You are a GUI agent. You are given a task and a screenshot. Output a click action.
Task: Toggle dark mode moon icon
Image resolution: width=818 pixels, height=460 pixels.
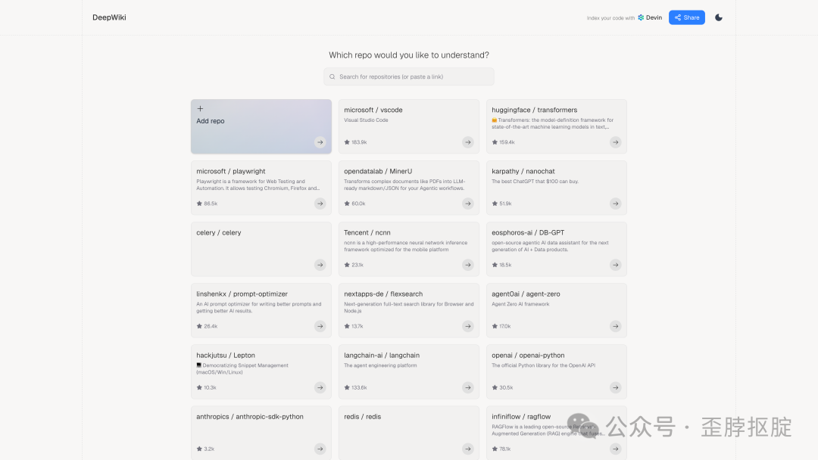[719, 17]
